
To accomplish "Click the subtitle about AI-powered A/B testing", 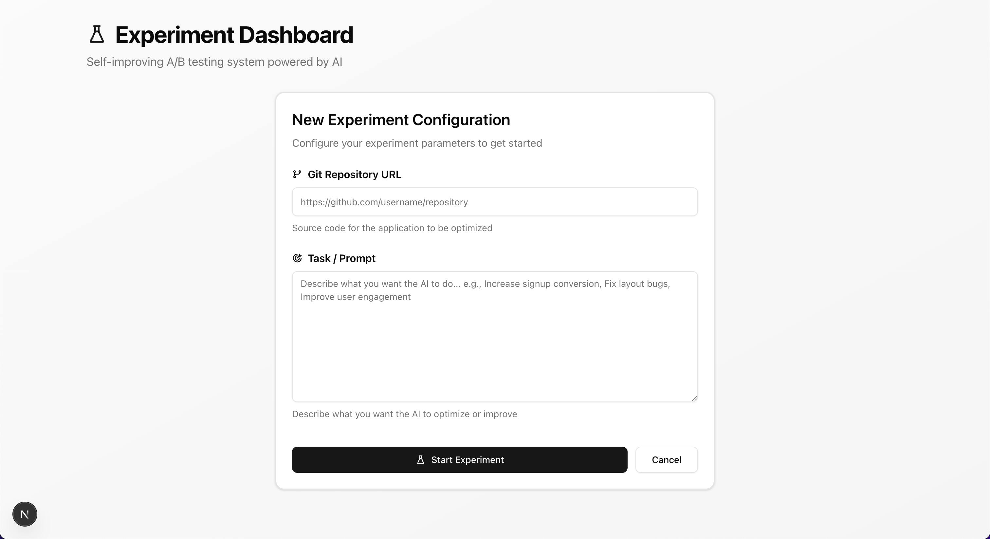I will tap(214, 62).
